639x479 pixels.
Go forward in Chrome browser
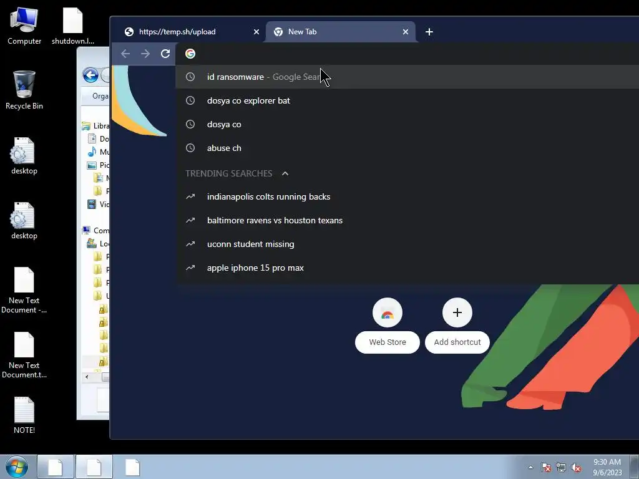[145, 54]
